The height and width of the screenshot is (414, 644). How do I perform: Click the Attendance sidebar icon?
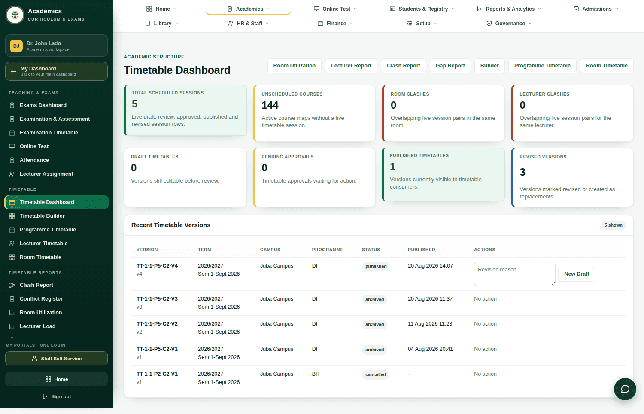(x=12, y=160)
